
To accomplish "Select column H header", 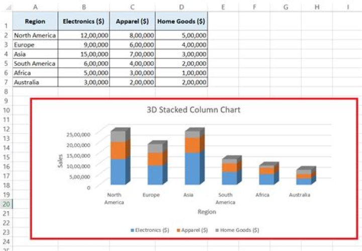I will 317,7.
